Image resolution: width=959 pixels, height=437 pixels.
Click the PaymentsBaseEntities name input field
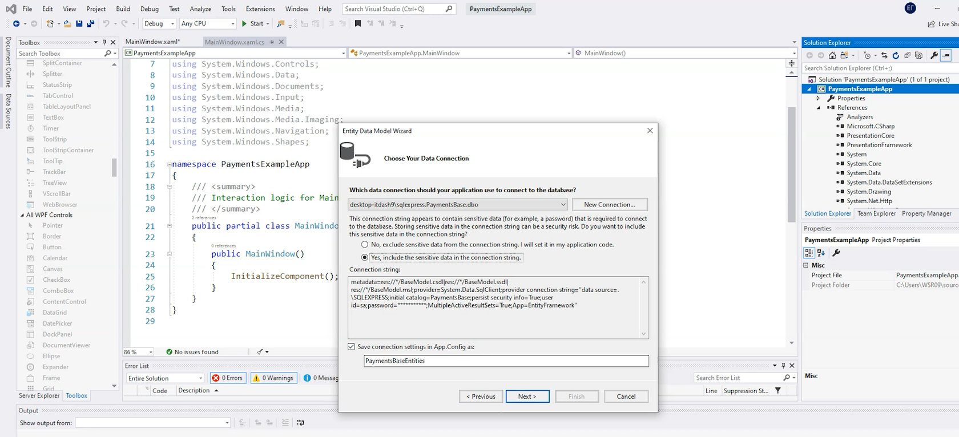click(506, 361)
